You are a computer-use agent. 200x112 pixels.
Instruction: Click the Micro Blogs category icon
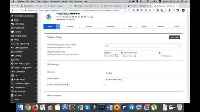(x=12, y=24)
